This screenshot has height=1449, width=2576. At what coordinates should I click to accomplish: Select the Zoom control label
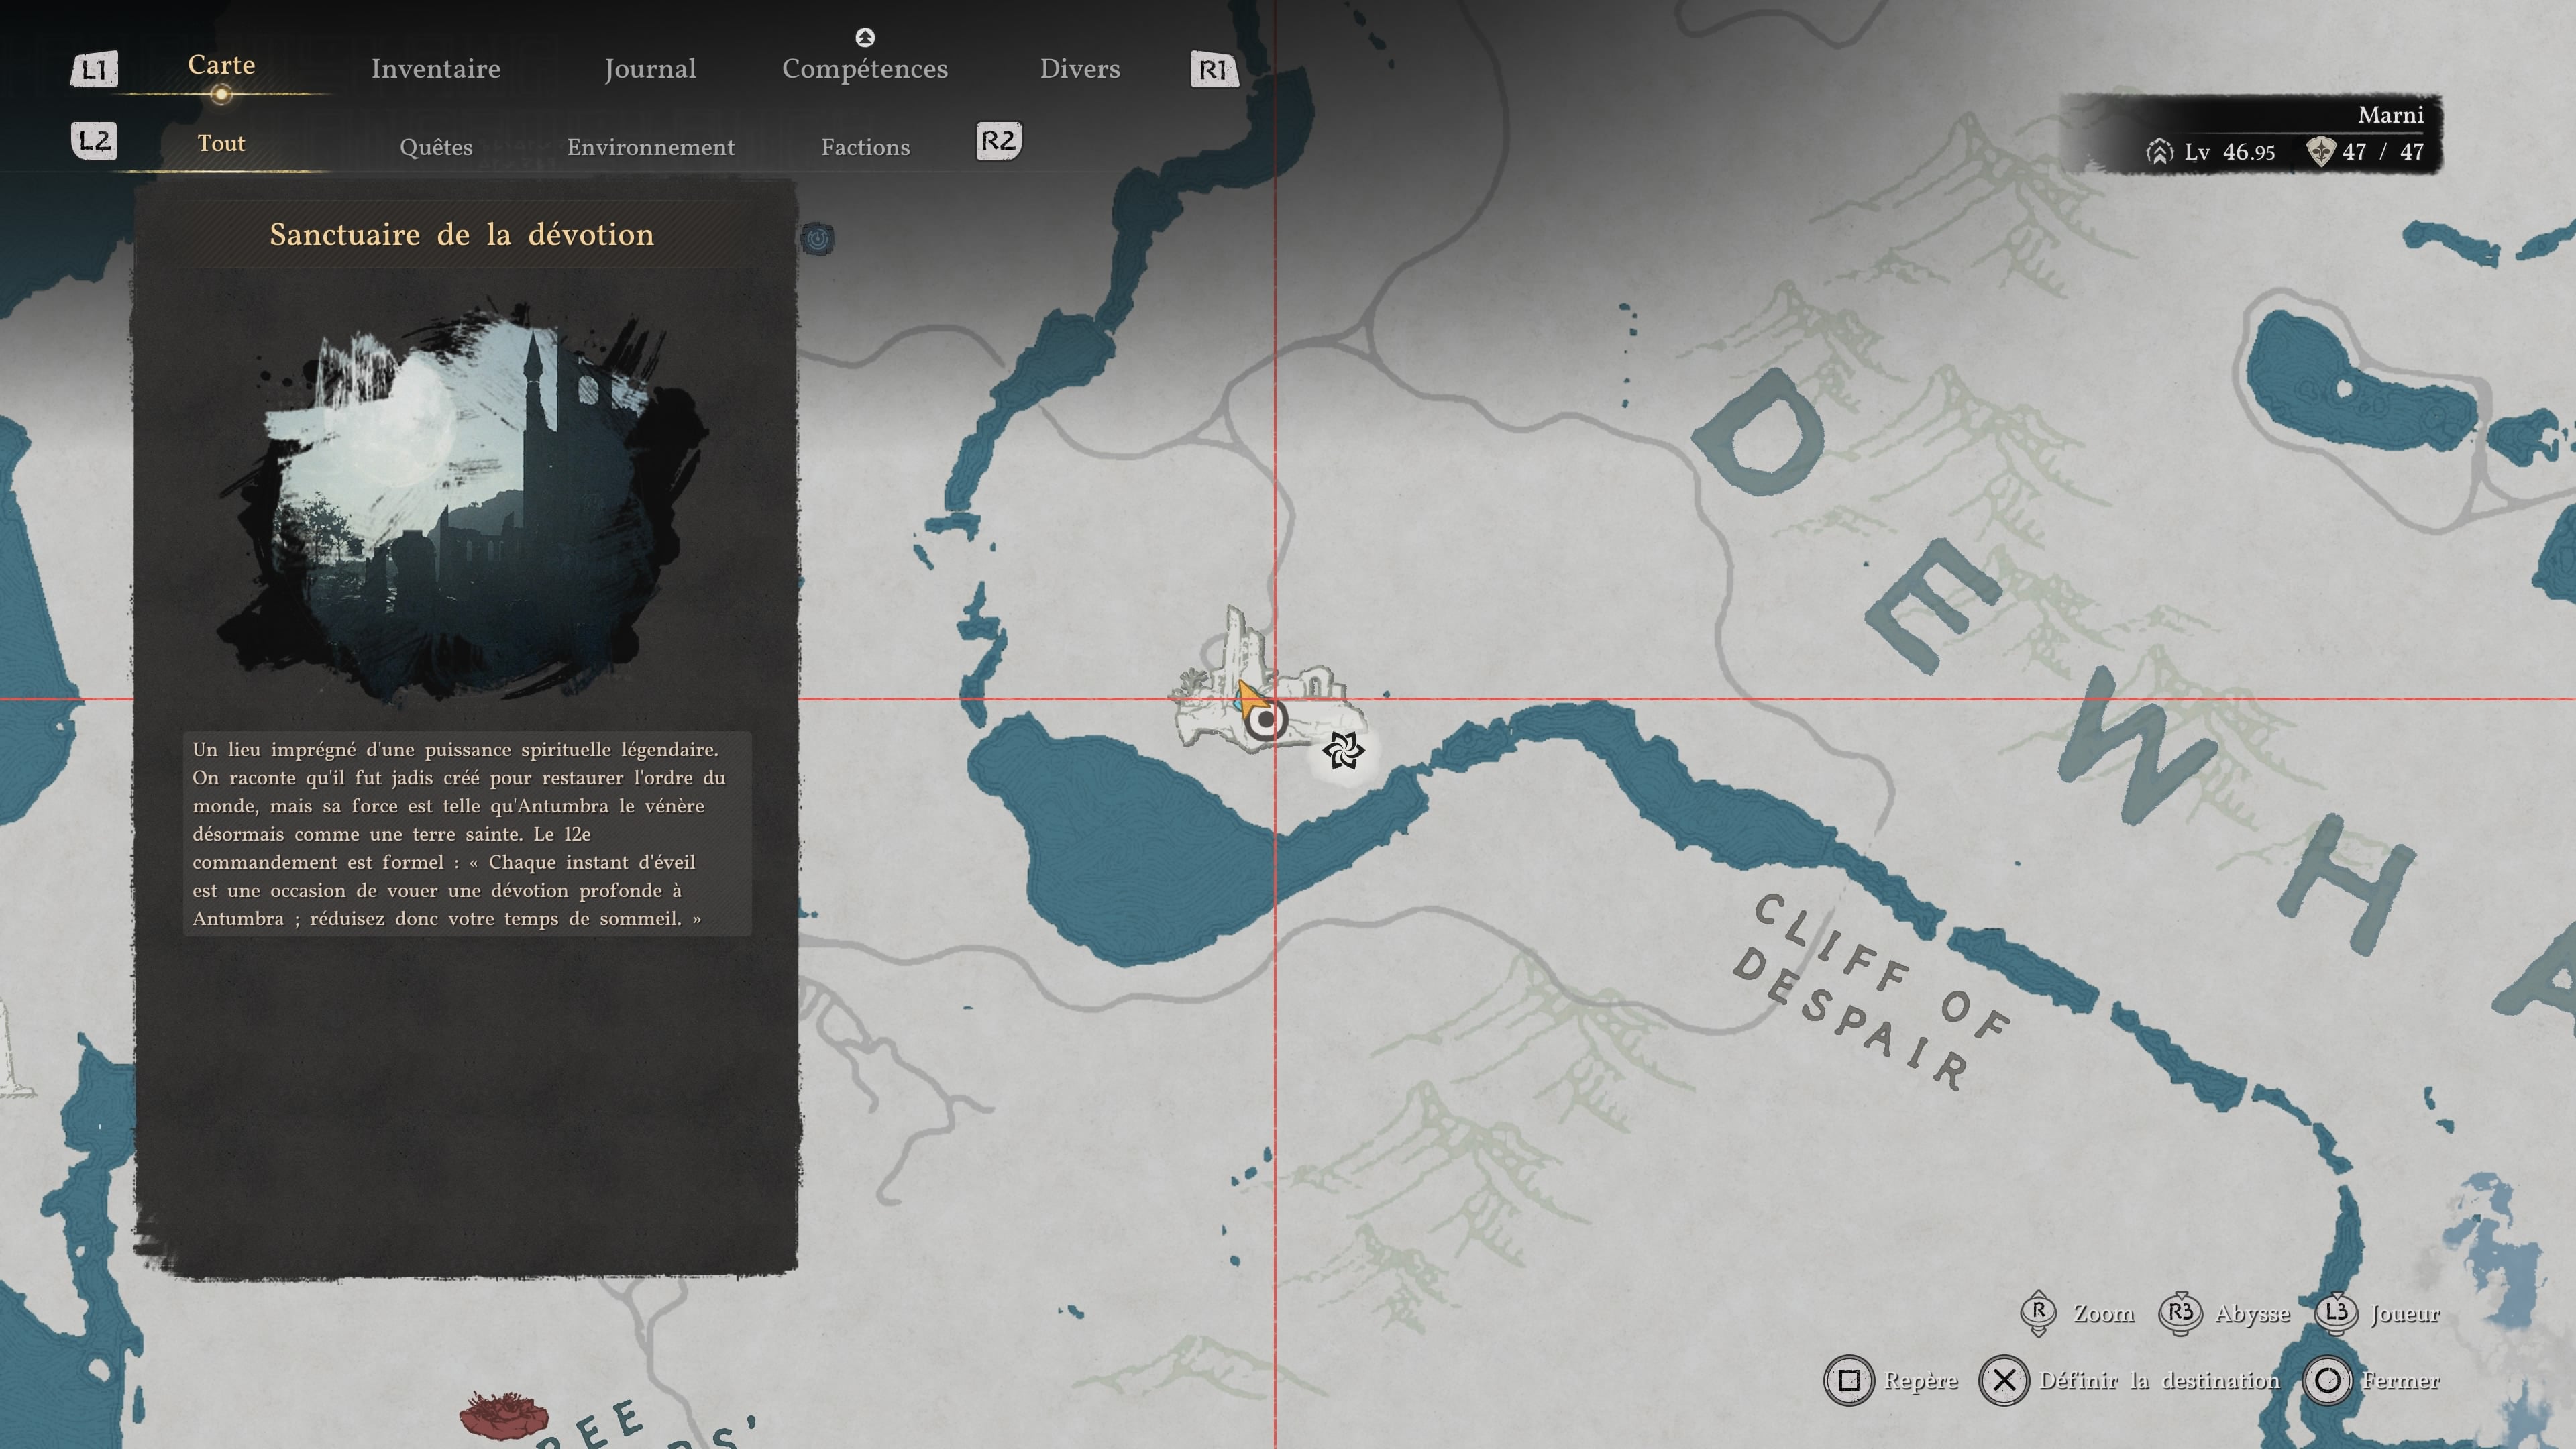pos(2104,1314)
